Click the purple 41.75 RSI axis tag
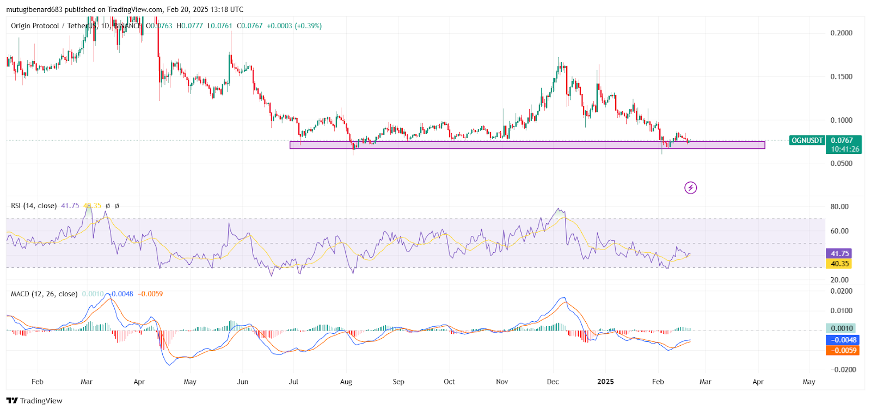This screenshot has height=411, width=871. point(839,254)
